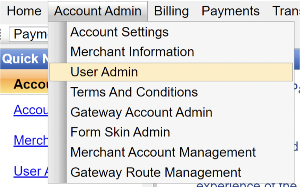The width and height of the screenshot is (300, 188).
Task: Click the blue Accou link in sidebar
Action: click(31, 110)
